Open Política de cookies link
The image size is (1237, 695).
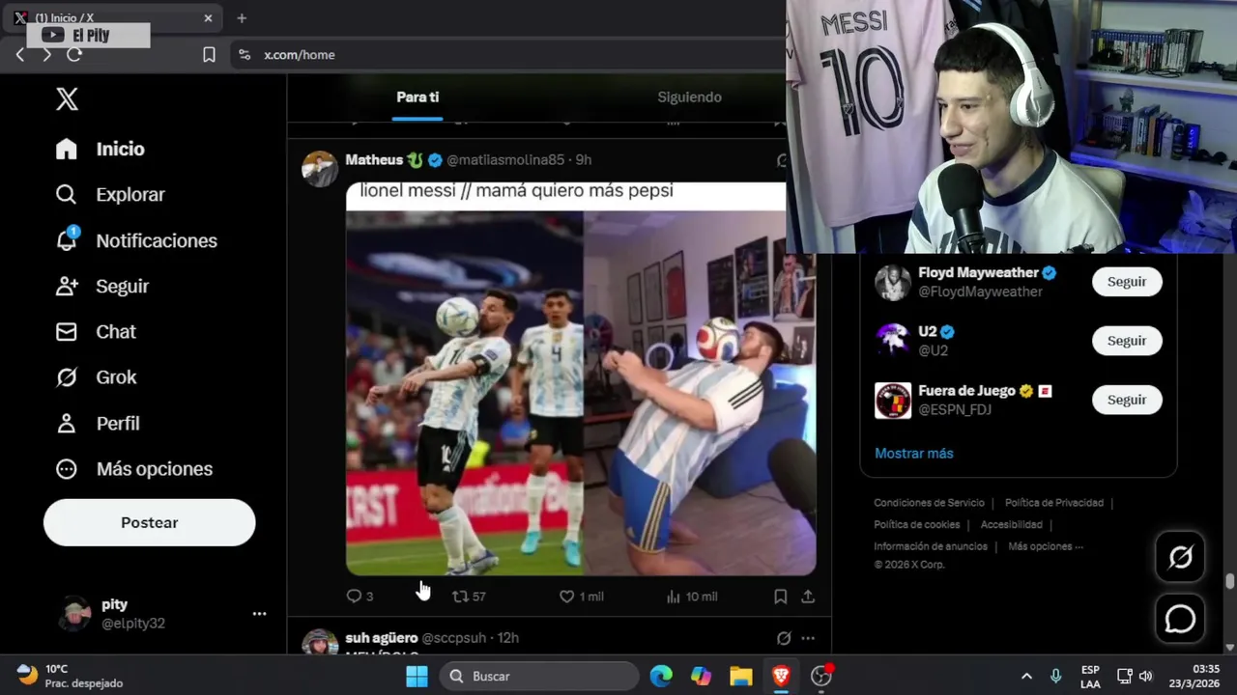point(917,525)
